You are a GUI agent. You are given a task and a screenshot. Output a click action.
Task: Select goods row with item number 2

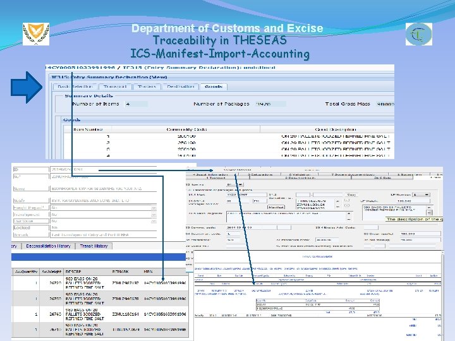pyautogui.click(x=229, y=143)
